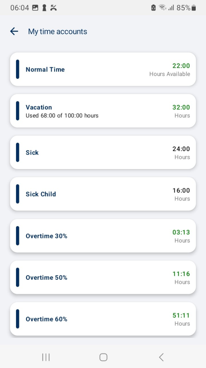
Task: Tap the 51:11 overtime hours value
Action: point(181,315)
